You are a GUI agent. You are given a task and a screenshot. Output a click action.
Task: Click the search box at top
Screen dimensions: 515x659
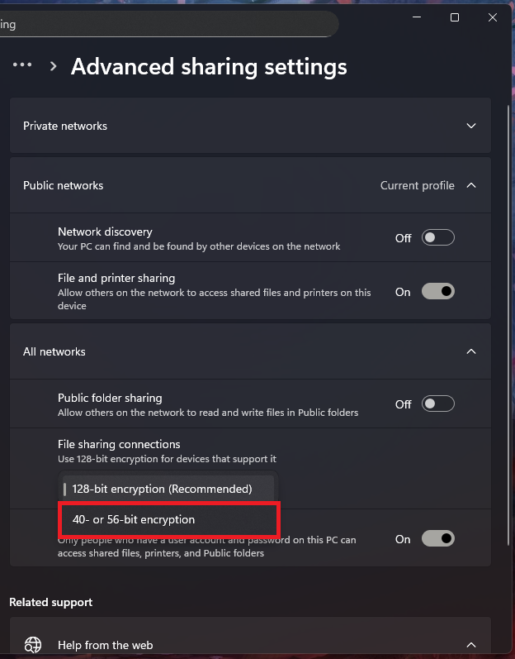165,24
